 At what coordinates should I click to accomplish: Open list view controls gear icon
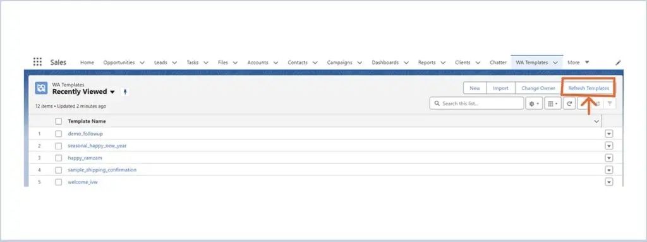pos(534,104)
